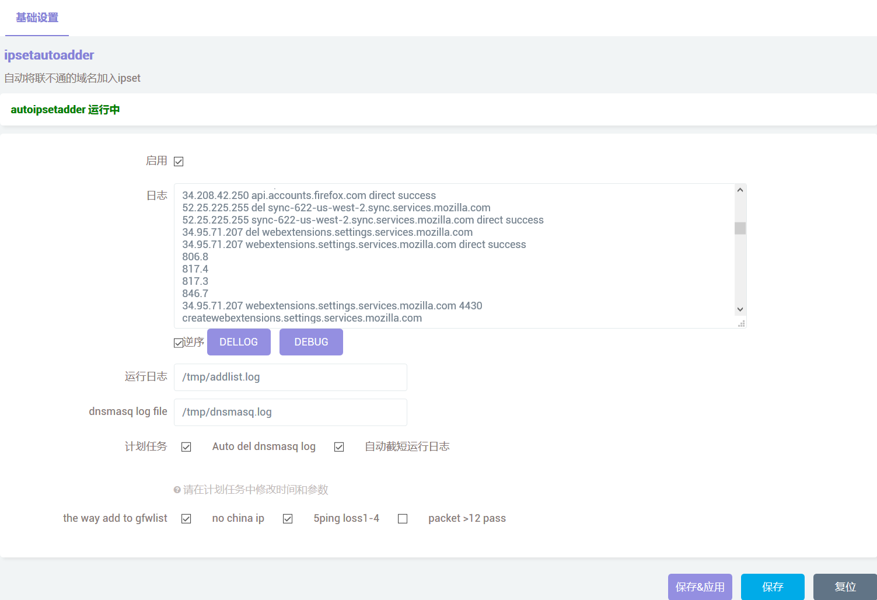Enable the packet >12 pass checkbox
The width and height of the screenshot is (877, 600).
click(x=403, y=519)
